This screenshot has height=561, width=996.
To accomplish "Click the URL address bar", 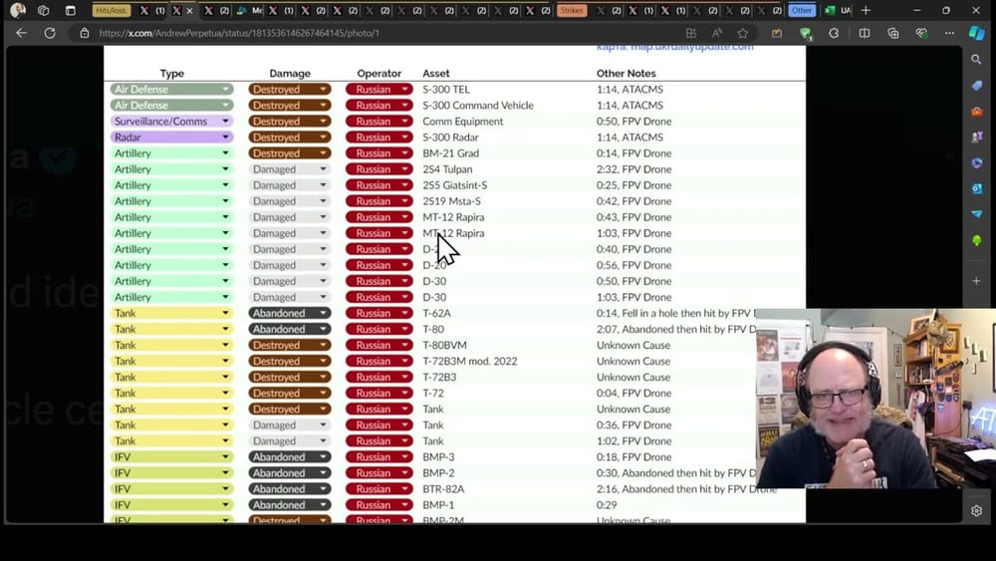I will coord(378,33).
